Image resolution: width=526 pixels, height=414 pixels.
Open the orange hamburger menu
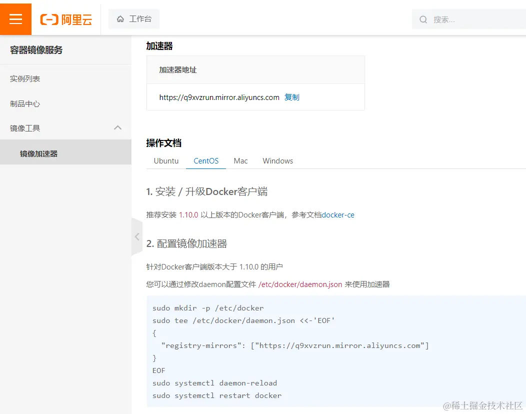click(16, 19)
